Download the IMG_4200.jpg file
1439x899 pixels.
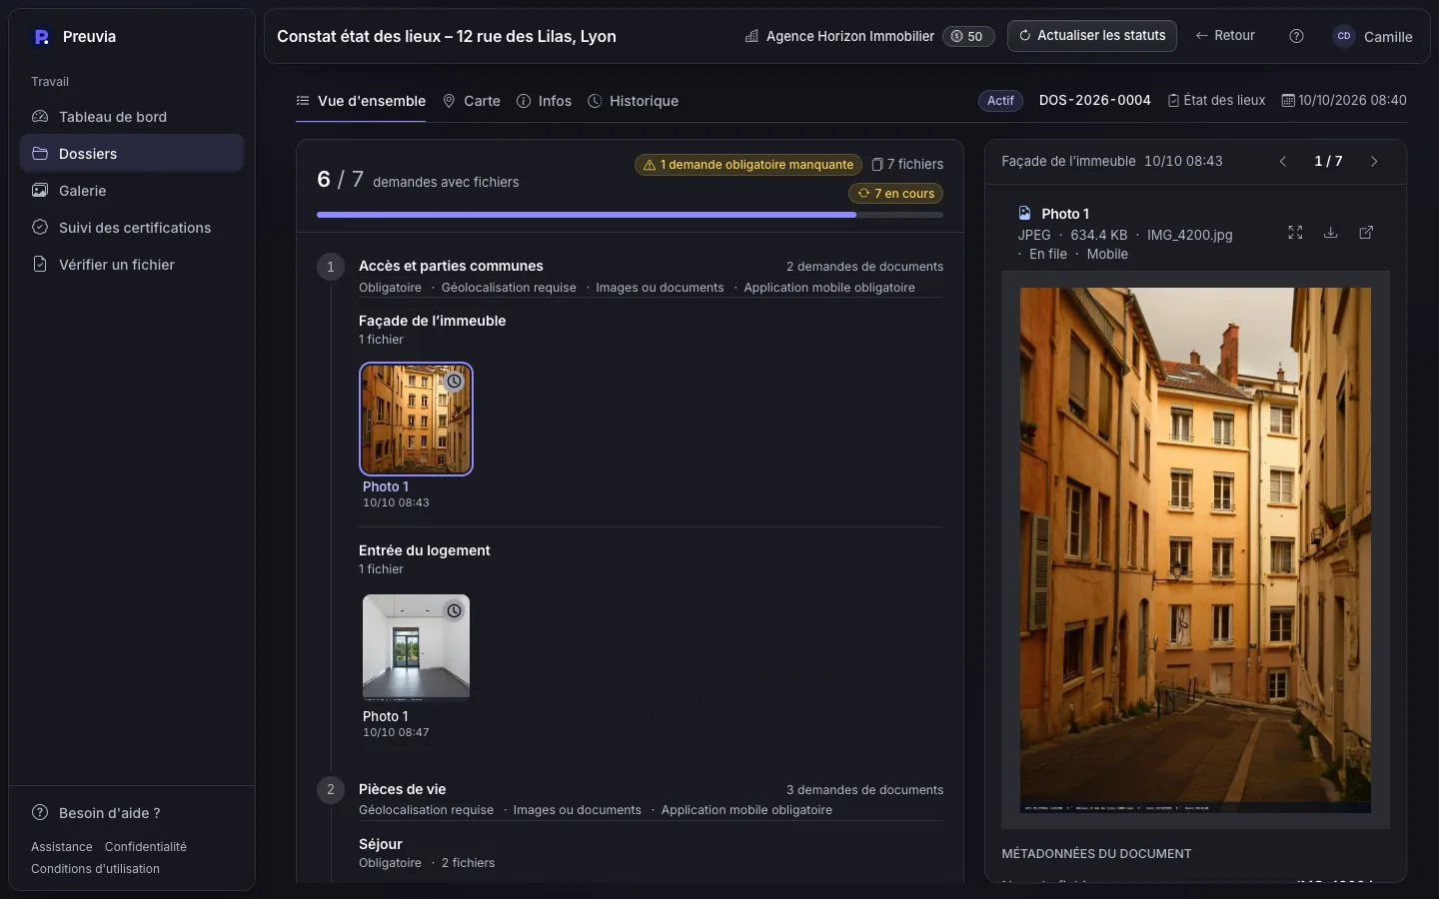pos(1331,233)
